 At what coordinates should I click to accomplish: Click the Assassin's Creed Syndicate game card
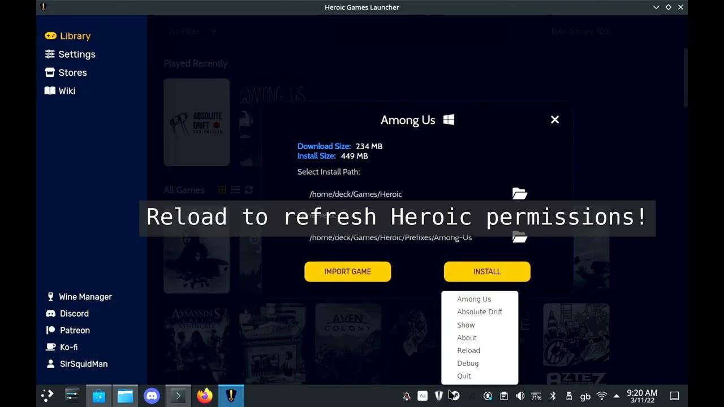[196, 344]
